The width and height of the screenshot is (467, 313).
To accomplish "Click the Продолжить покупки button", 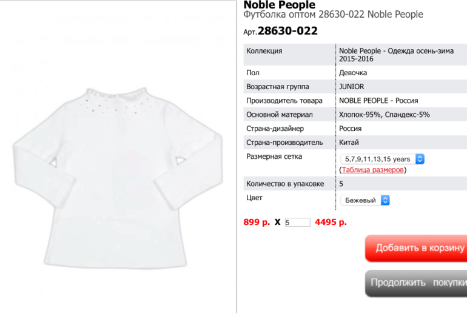I will [416, 283].
